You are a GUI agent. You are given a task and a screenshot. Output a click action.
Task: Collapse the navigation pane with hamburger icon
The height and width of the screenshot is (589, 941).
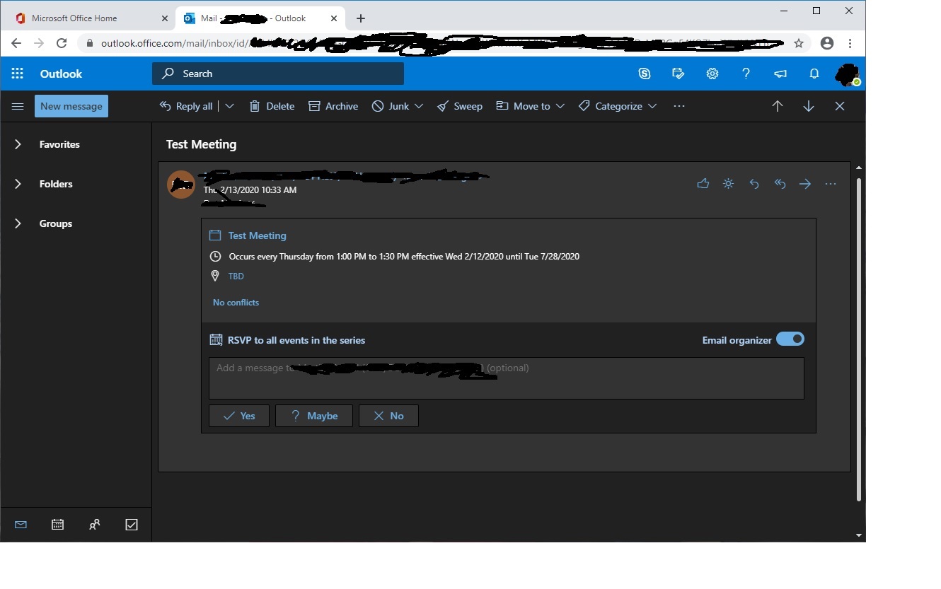(18, 106)
